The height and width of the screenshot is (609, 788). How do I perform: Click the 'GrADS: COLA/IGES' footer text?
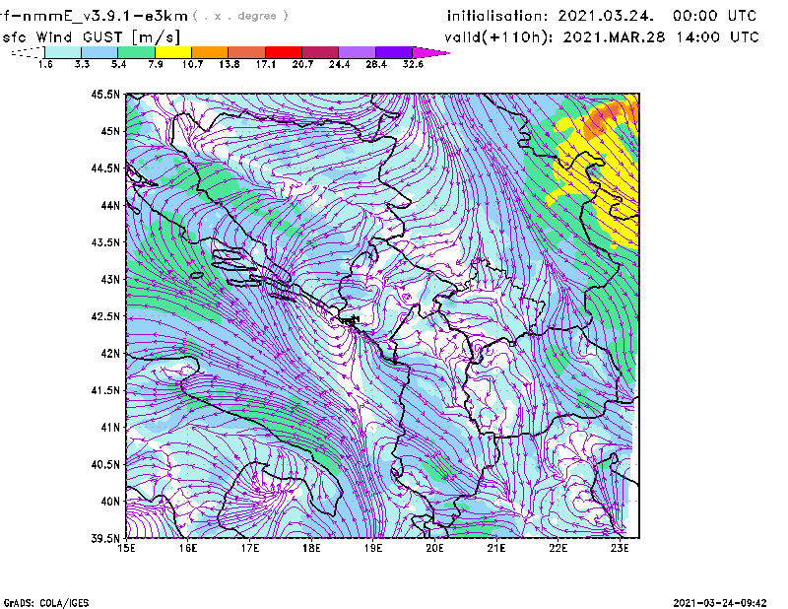46,603
